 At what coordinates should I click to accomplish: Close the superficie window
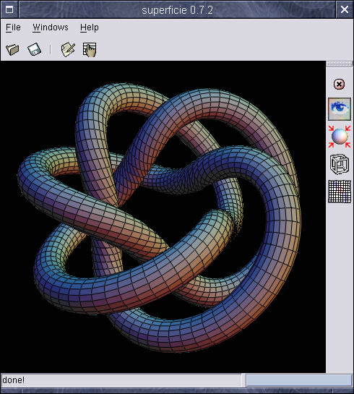coord(345,9)
